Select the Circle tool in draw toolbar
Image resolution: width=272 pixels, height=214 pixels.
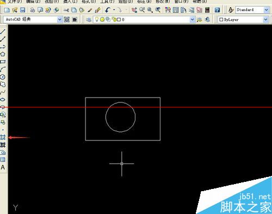point(3,77)
